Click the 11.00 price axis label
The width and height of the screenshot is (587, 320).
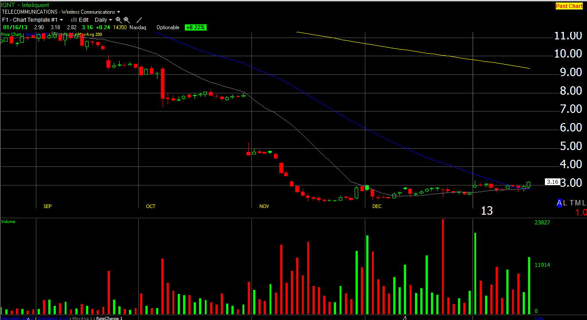pos(568,35)
